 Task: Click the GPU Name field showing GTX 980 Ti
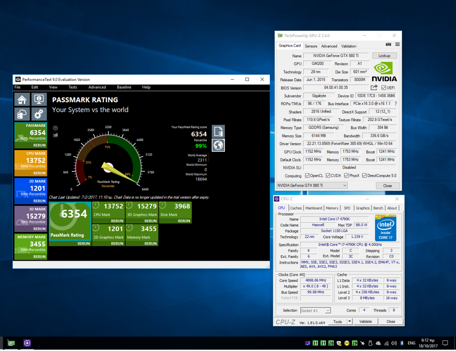coord(336,56)
